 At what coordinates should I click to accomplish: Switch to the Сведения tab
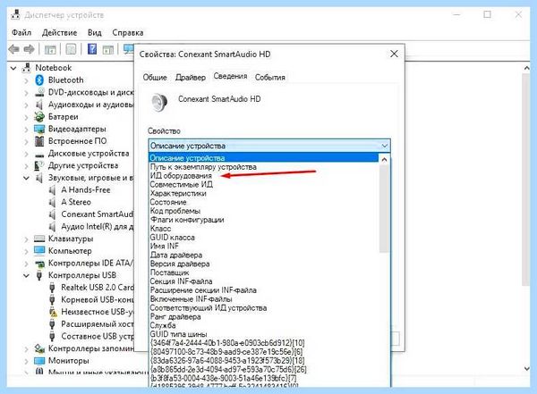(x=230, y=76)
